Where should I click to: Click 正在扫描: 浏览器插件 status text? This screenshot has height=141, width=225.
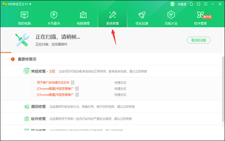click(x=51, y=44)
